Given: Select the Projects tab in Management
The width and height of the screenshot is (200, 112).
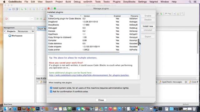Looking at the screenshot, I should pos(11,31).
